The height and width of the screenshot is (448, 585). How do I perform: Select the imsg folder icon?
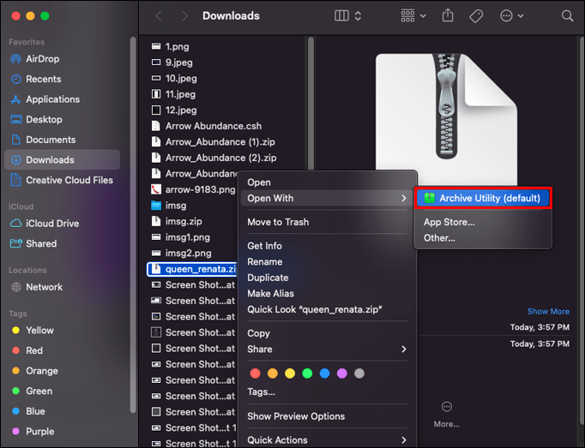click(x=156, y=206)
